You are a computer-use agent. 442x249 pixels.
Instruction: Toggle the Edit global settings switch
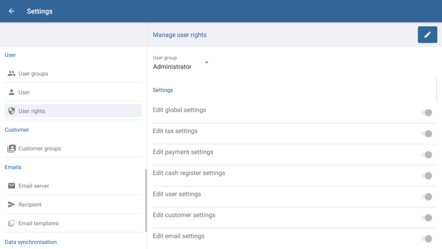coord(426,113)
